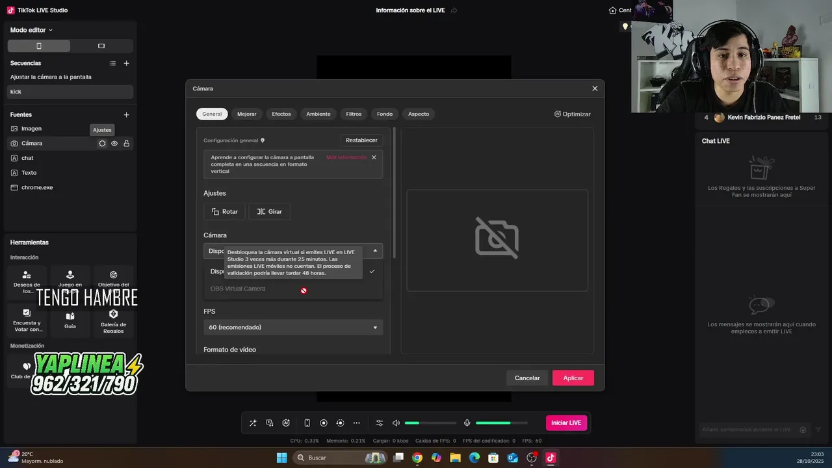Viewport: 832px width, 468px height.
Task: Open the General tab in Cámara dialog
Action: 212,114
